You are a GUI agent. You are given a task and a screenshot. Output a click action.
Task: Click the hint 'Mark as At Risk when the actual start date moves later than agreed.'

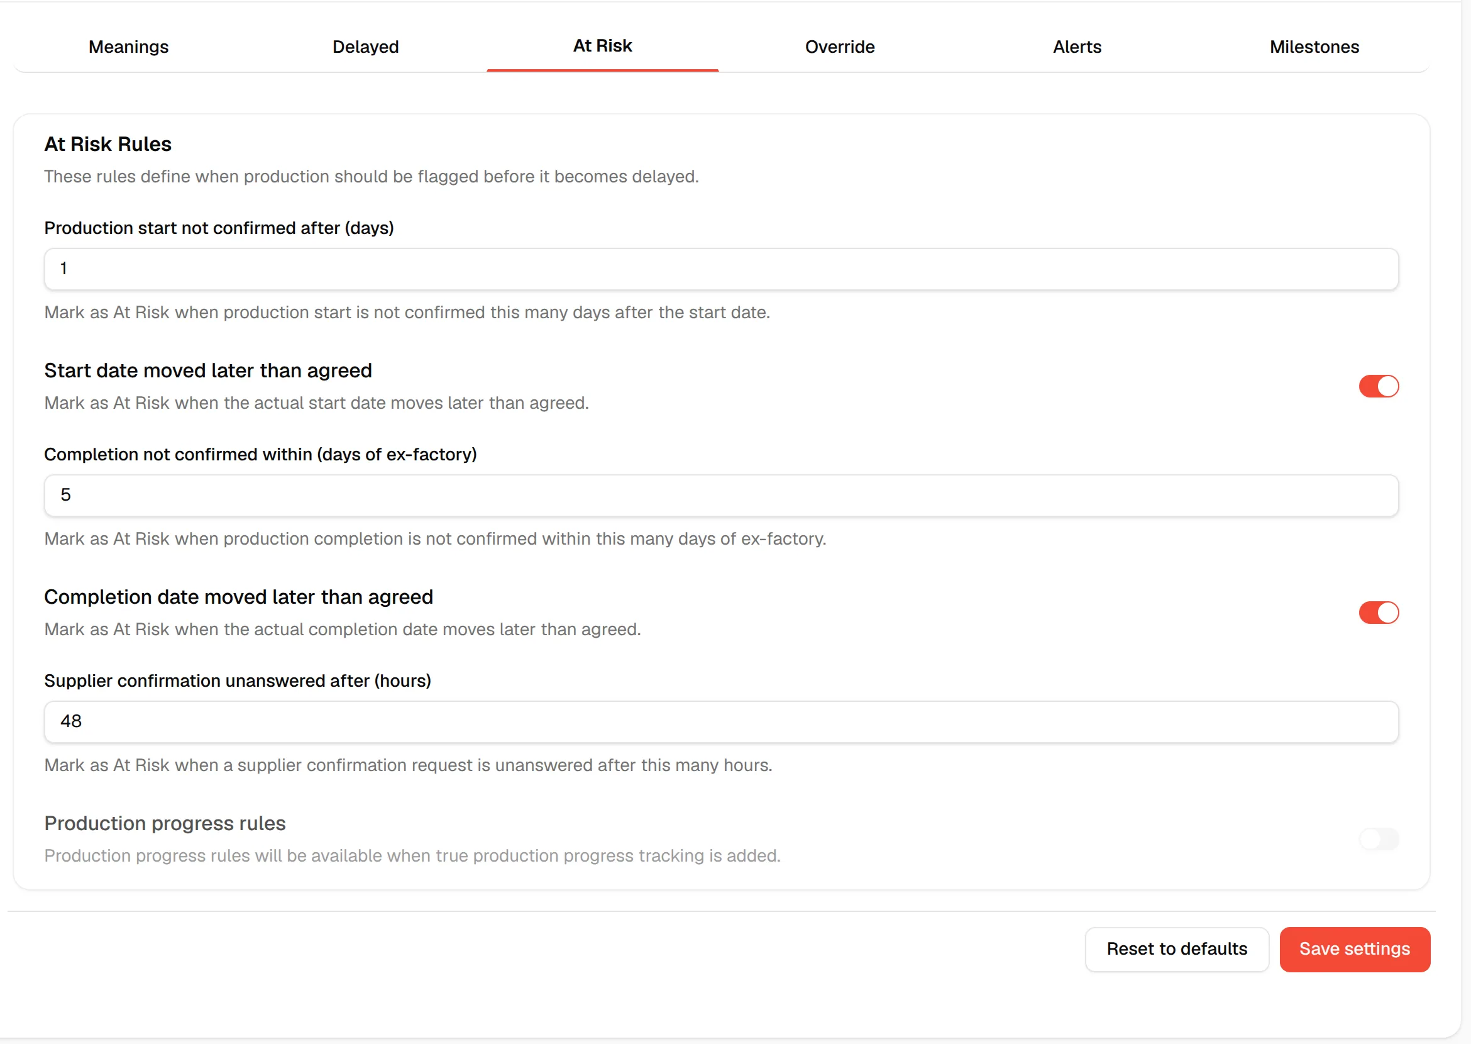click(317, 403)
